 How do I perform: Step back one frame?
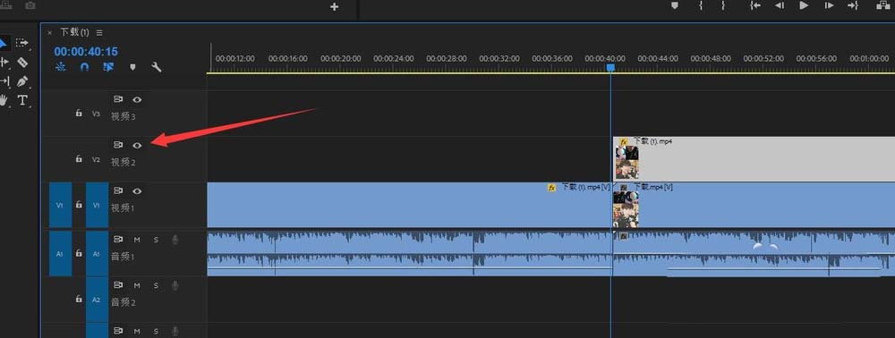pos(780,5)
